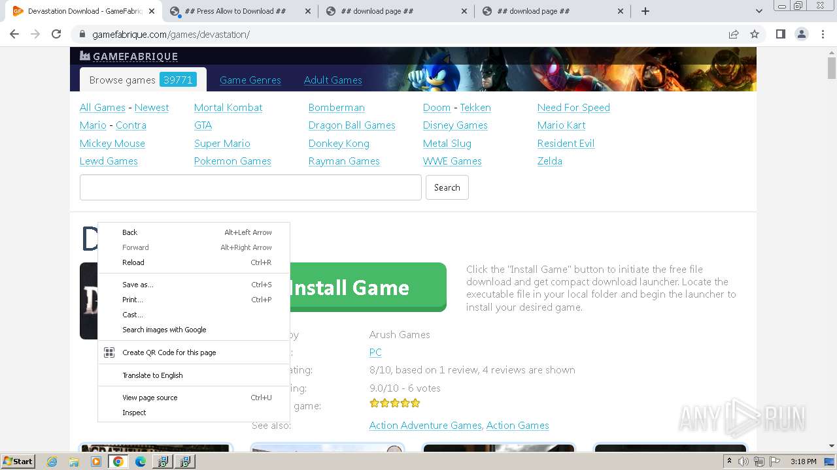Screen dimensions: 837x470
Task: Click the 3:18 PM taskbar clock
Action: click(803, 462)
